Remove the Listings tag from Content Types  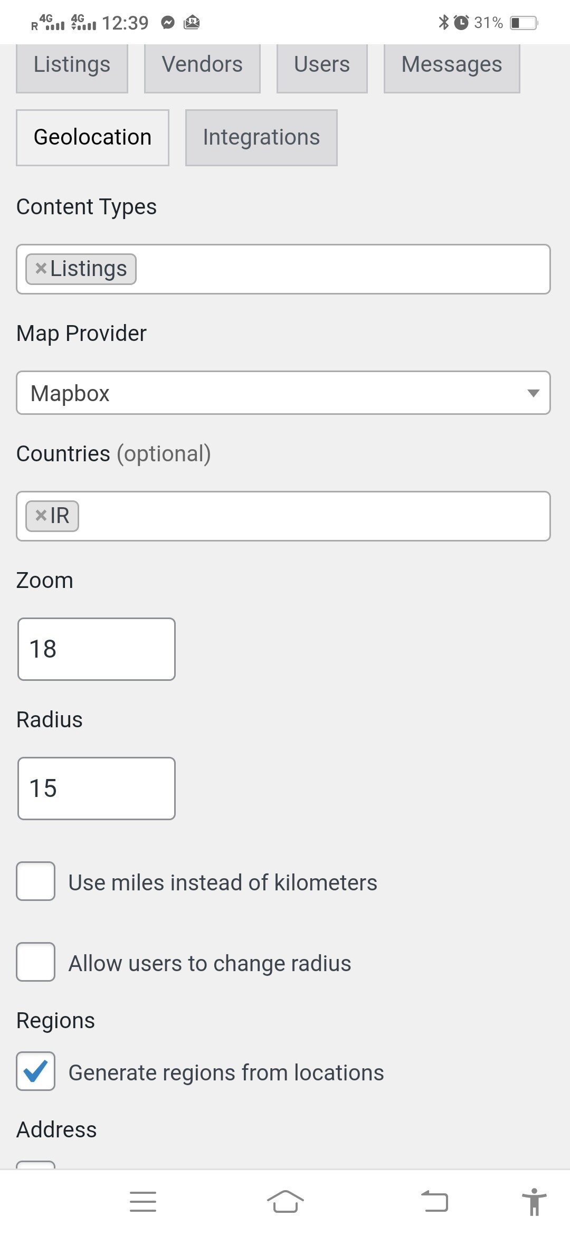[x=41, y=269]
